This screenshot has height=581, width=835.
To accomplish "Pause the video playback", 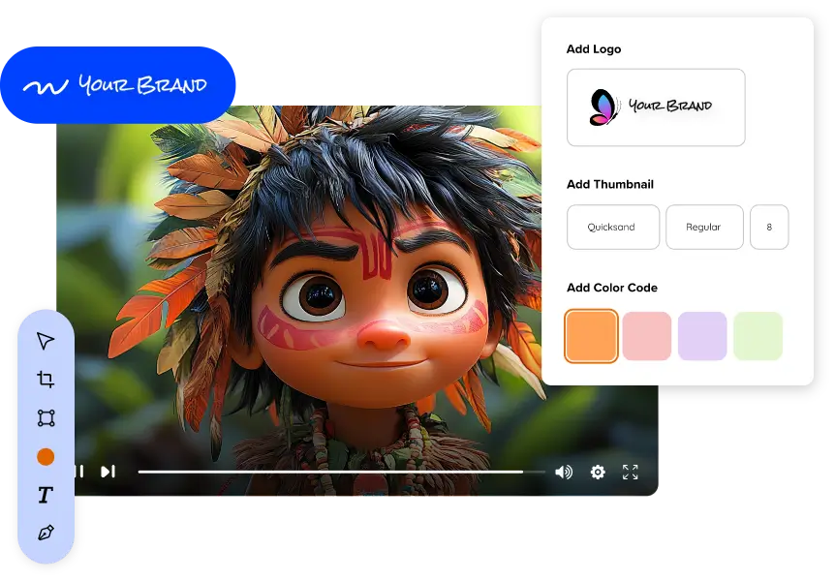I will point(78,472).
